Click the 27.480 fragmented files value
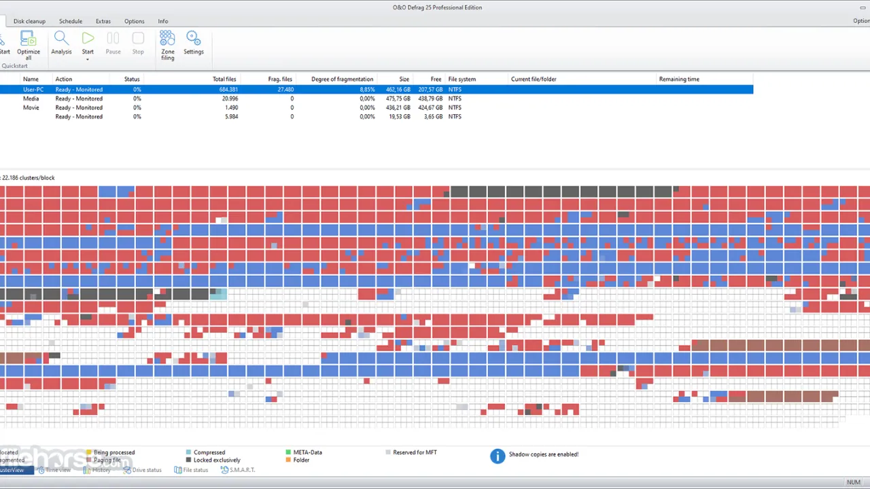Viewport: 870px width, 489px height. [285, 89]
